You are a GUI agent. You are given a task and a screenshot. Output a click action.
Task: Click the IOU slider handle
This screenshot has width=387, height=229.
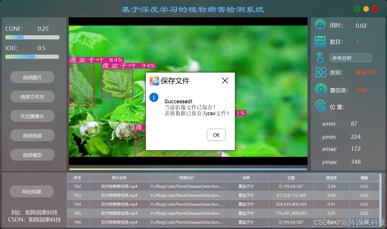coord(33,57)
